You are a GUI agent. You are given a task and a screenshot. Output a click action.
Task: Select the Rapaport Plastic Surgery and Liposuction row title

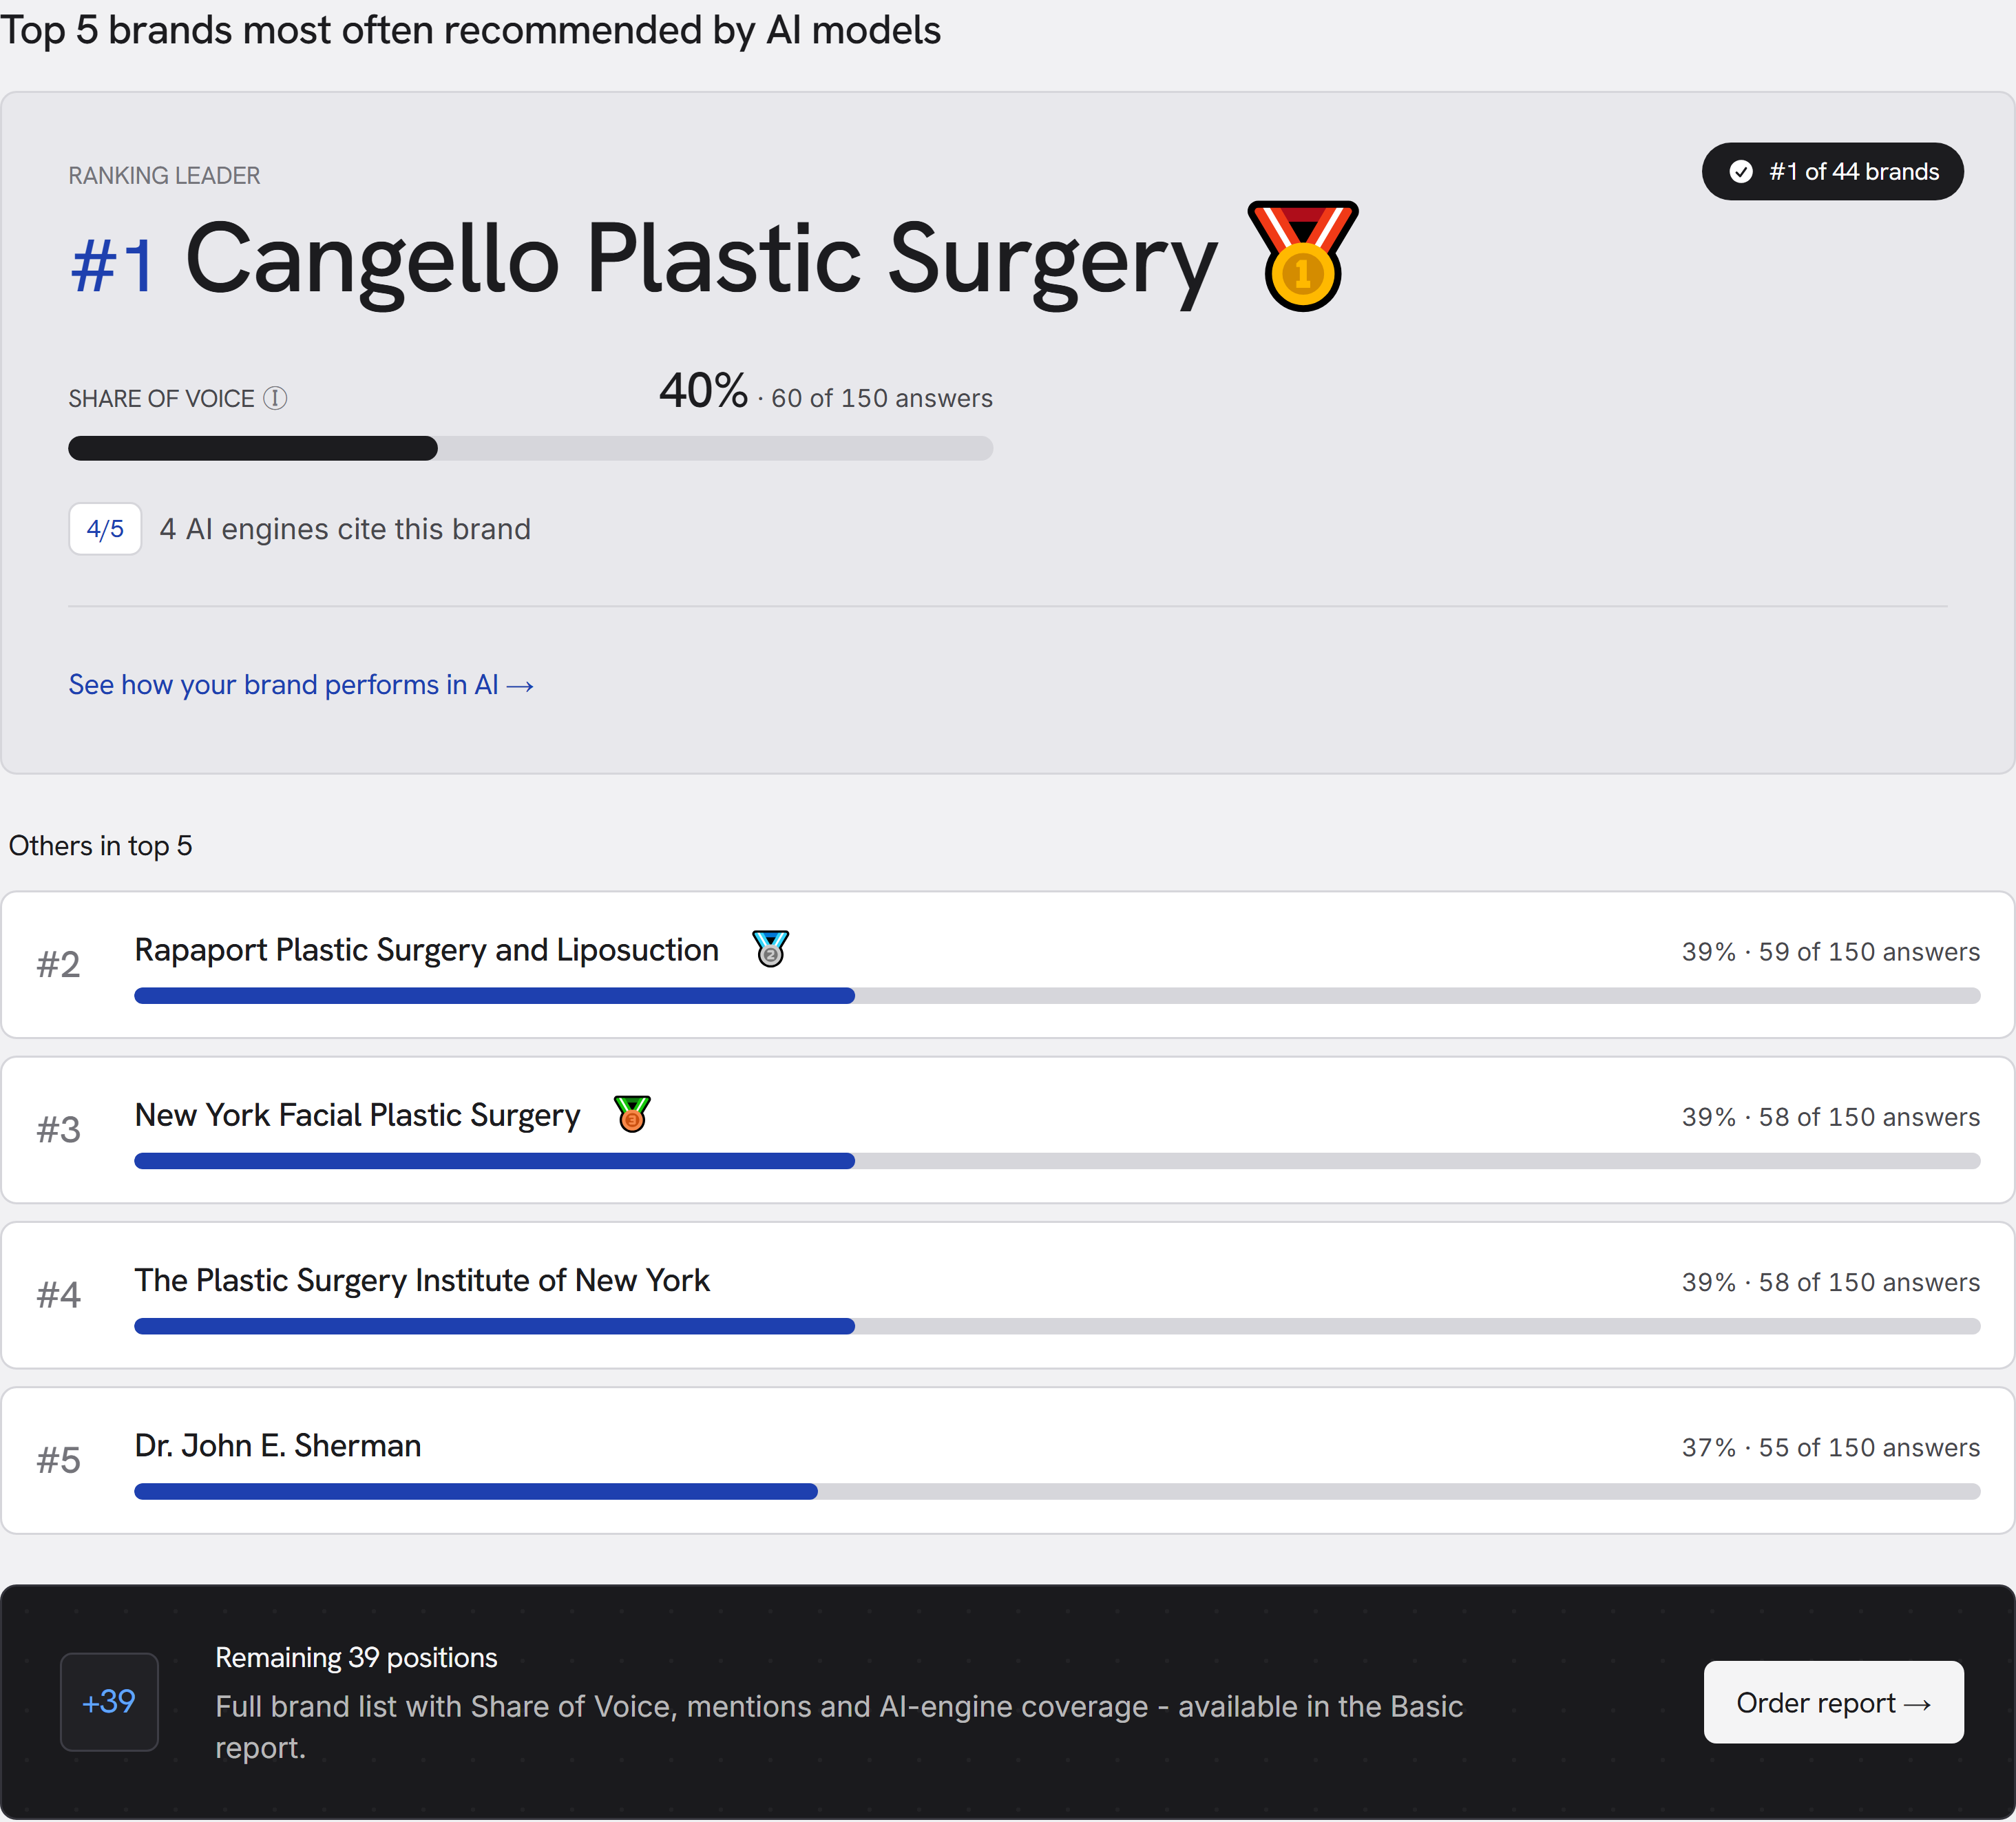click(427, 950)
